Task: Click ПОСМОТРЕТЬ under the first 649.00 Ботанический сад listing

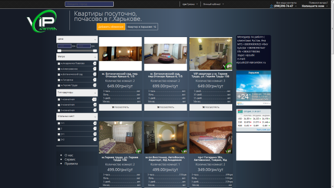Action: pyautogui.click(x=121, y=108)
